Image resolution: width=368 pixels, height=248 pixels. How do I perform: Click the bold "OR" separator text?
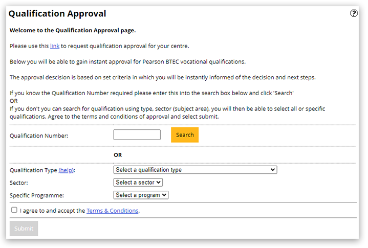coord(118,154)
